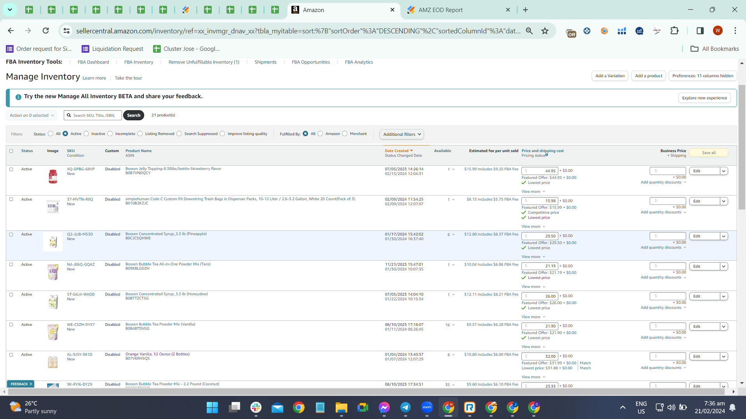Show hidden system tray icons
746x419 pixels.
(x=623, y=407)
